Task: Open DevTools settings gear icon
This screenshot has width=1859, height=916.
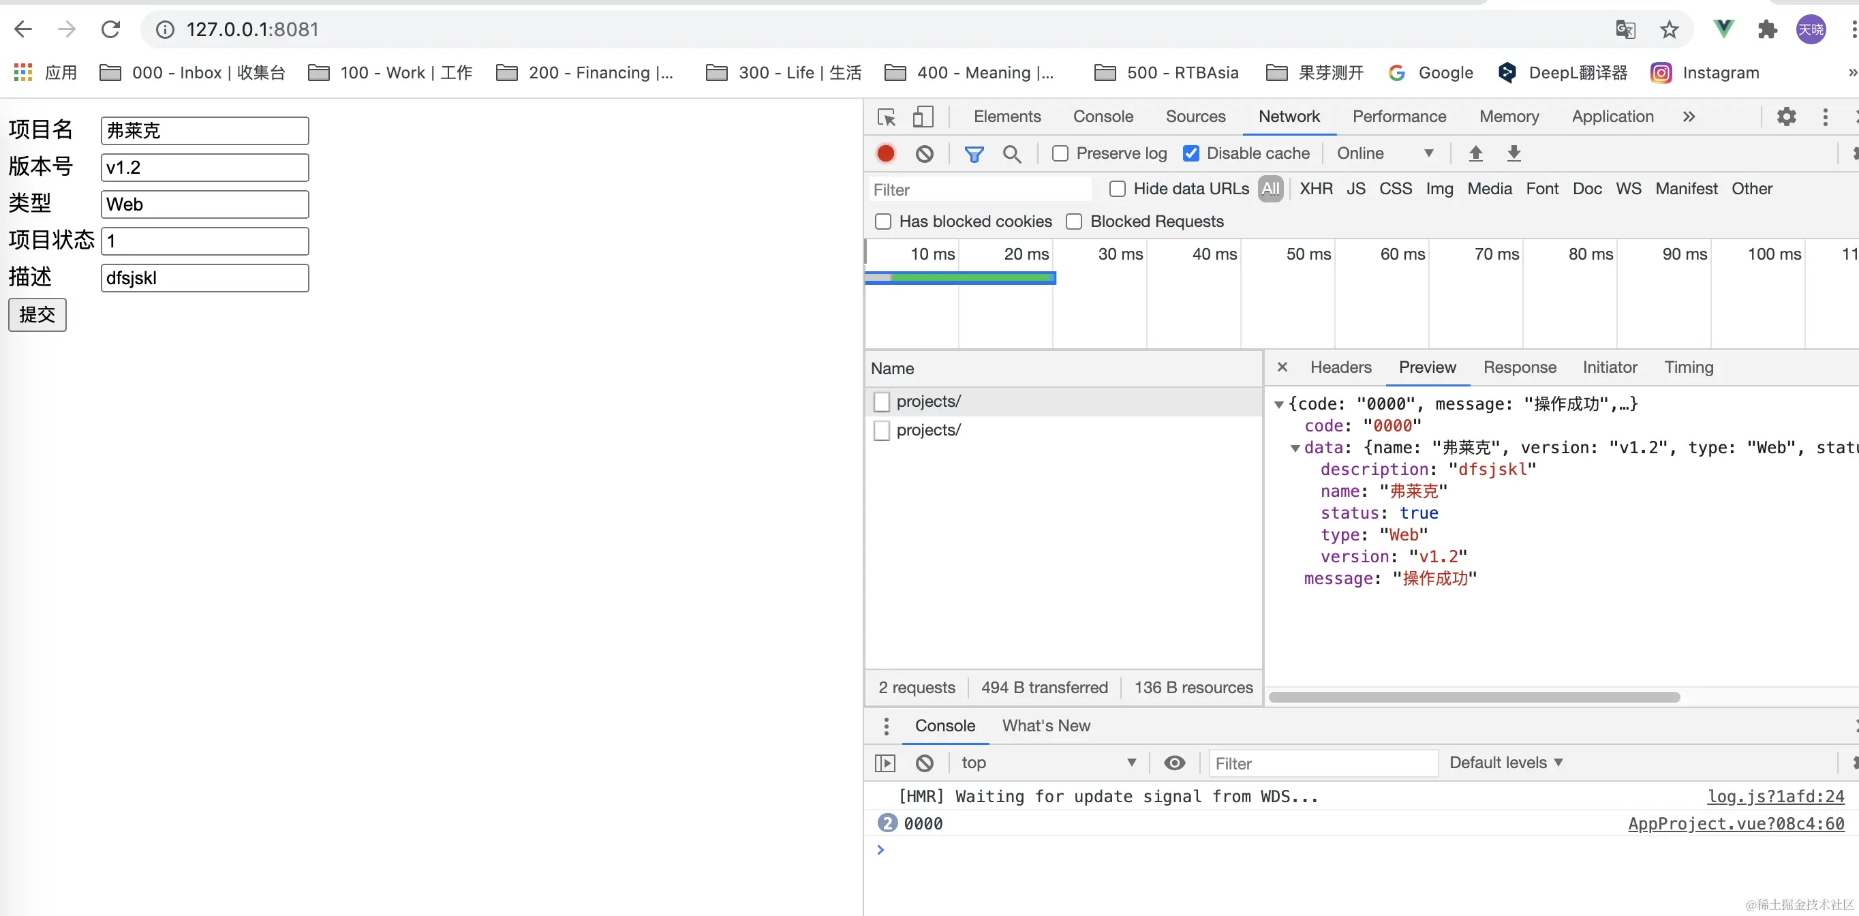Action: (1786, 117)
